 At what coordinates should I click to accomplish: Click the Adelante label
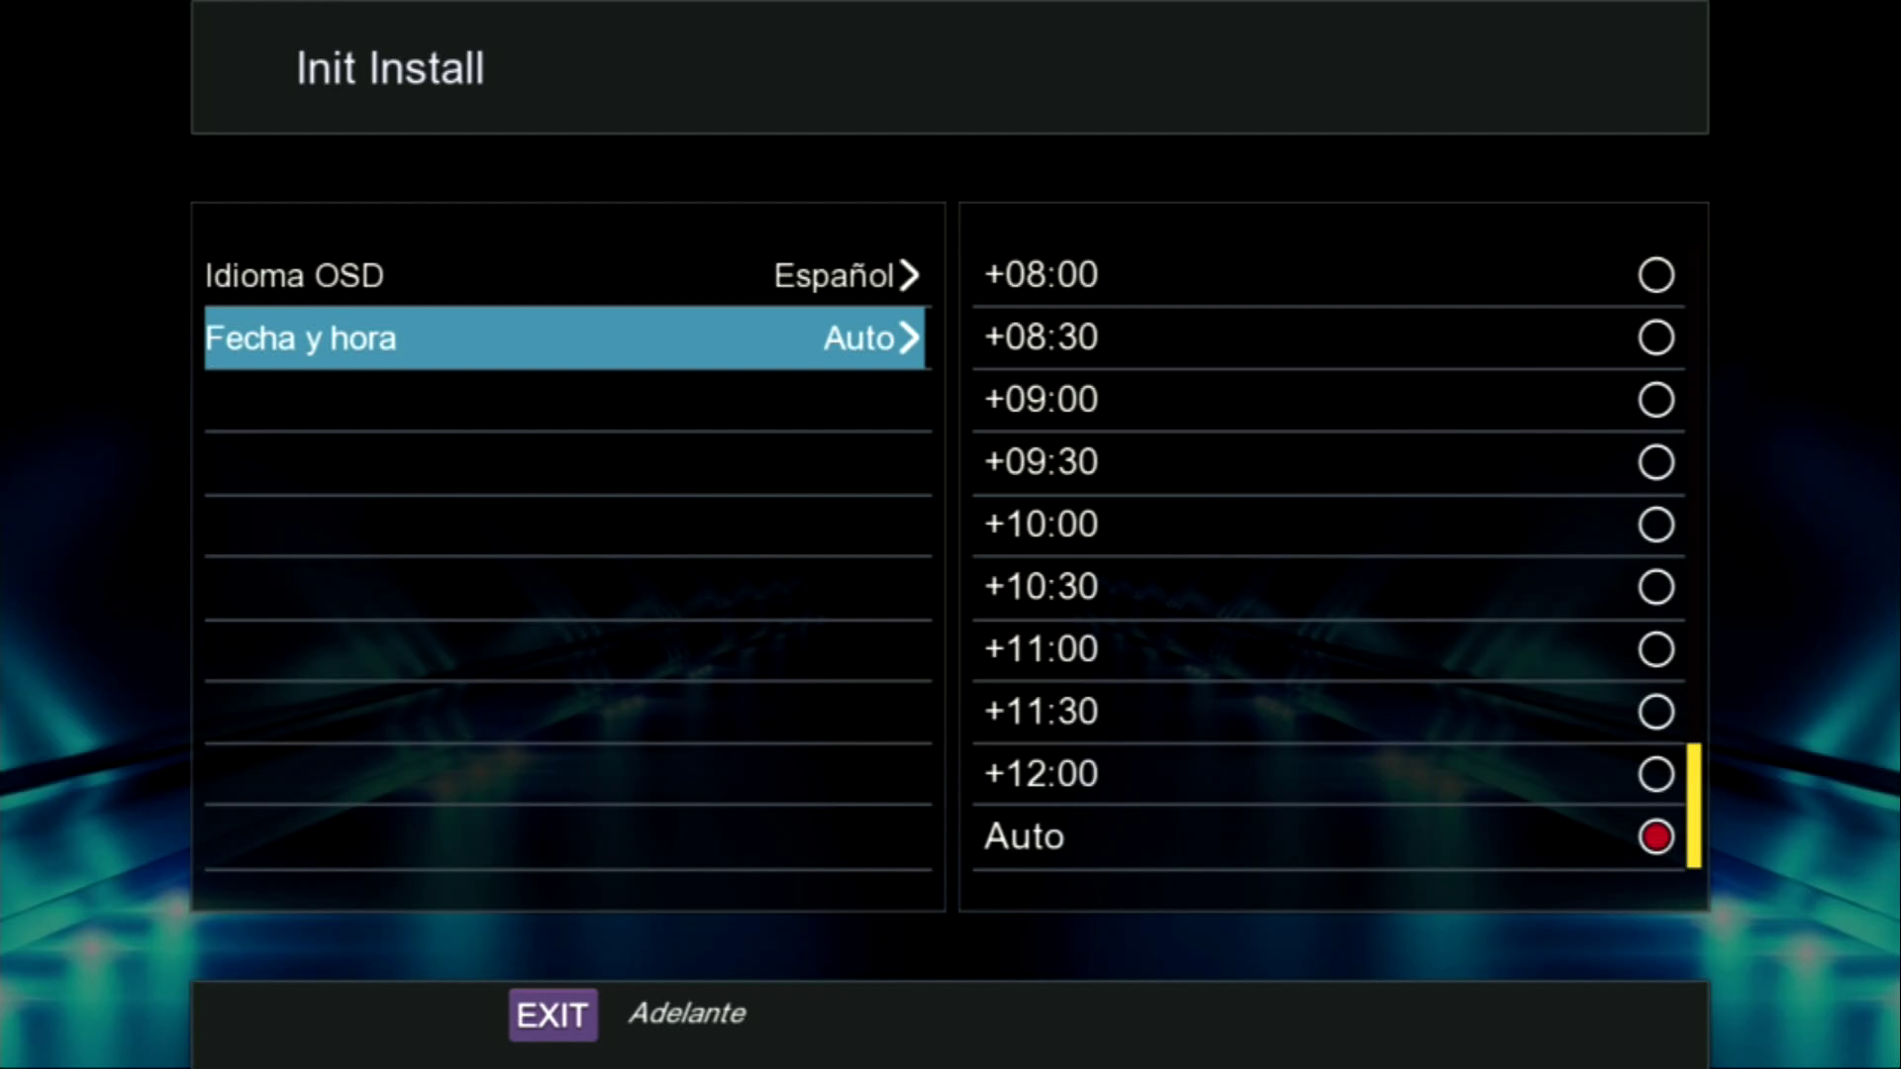[687, 1014]
